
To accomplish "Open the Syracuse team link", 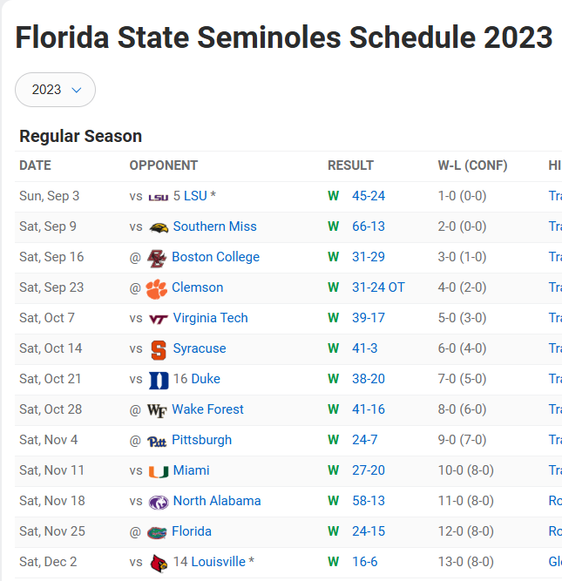I will pos(200,348).
